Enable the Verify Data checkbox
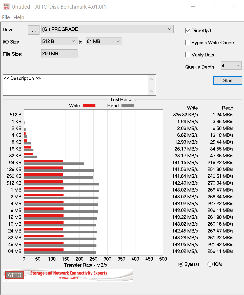 (188, 55)
